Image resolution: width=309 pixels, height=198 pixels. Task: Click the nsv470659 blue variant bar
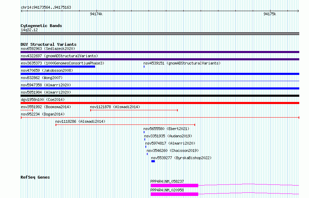click(160, 74)
